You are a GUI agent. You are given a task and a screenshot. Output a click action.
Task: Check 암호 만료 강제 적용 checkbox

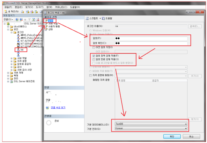94,59
